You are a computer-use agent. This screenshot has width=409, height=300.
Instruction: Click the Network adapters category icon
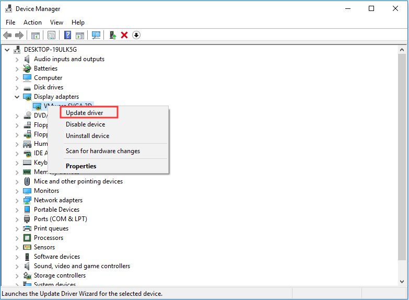(x=27, y=200)
